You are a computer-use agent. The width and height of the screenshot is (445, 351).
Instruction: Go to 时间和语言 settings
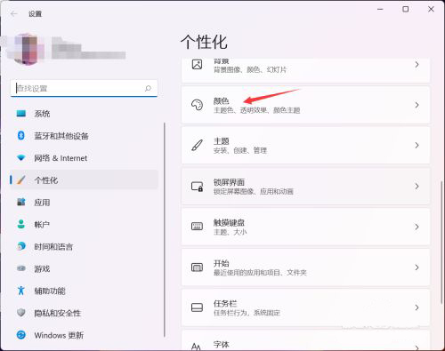coord(84,247)
